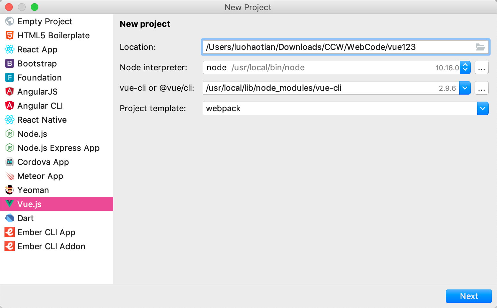Click ellipsis button beside vue-cli path
The height and width of the screenshot is (308, 497).
pos(481,88)
